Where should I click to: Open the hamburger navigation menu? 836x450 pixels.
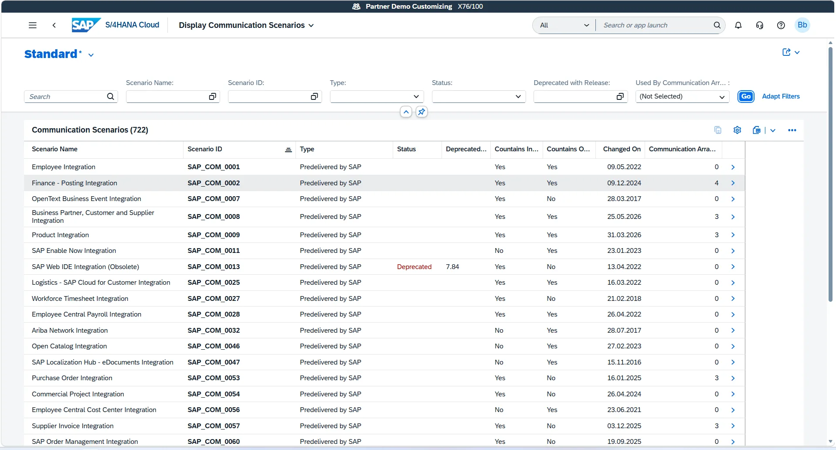pos(33,25)
